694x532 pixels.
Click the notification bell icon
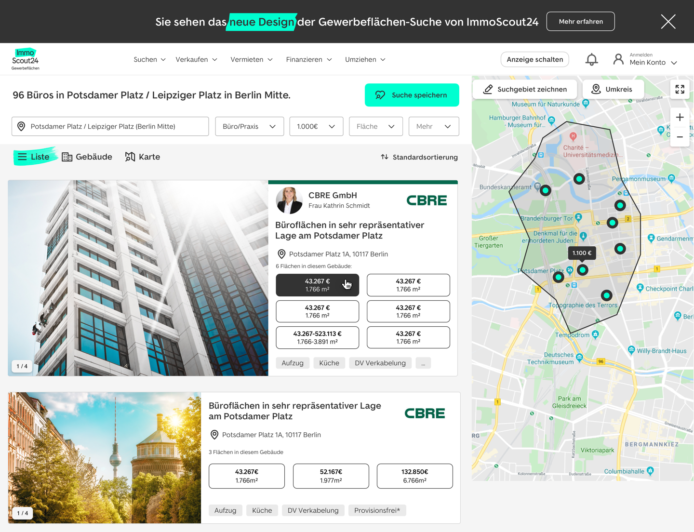(591, 59)
